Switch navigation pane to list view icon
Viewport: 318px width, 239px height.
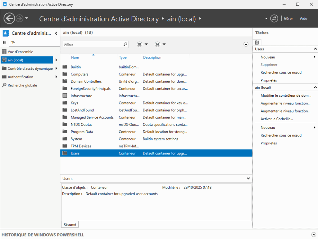(x=5, y=43)
